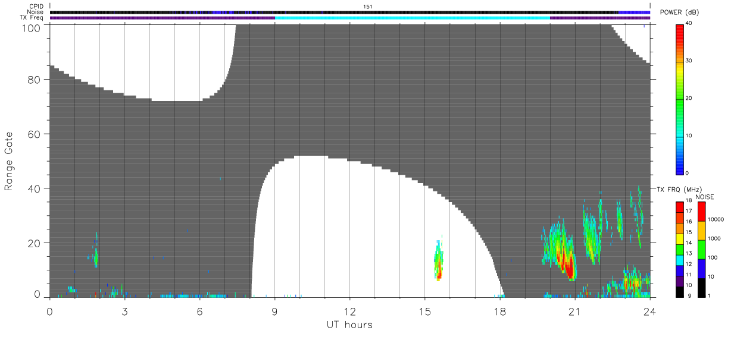Click the 15 tick on UT hours axis
This screenshot has width=731, height=337.
[424, 311]
